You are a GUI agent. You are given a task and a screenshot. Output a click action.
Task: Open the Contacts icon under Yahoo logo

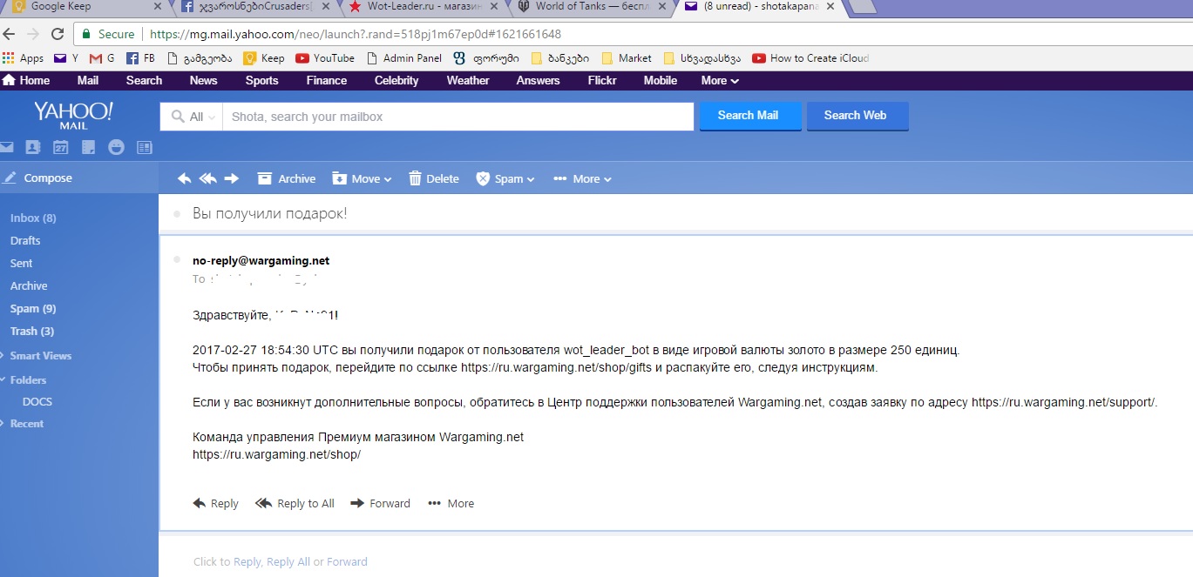pyautogui.click(x=33, y=147)
